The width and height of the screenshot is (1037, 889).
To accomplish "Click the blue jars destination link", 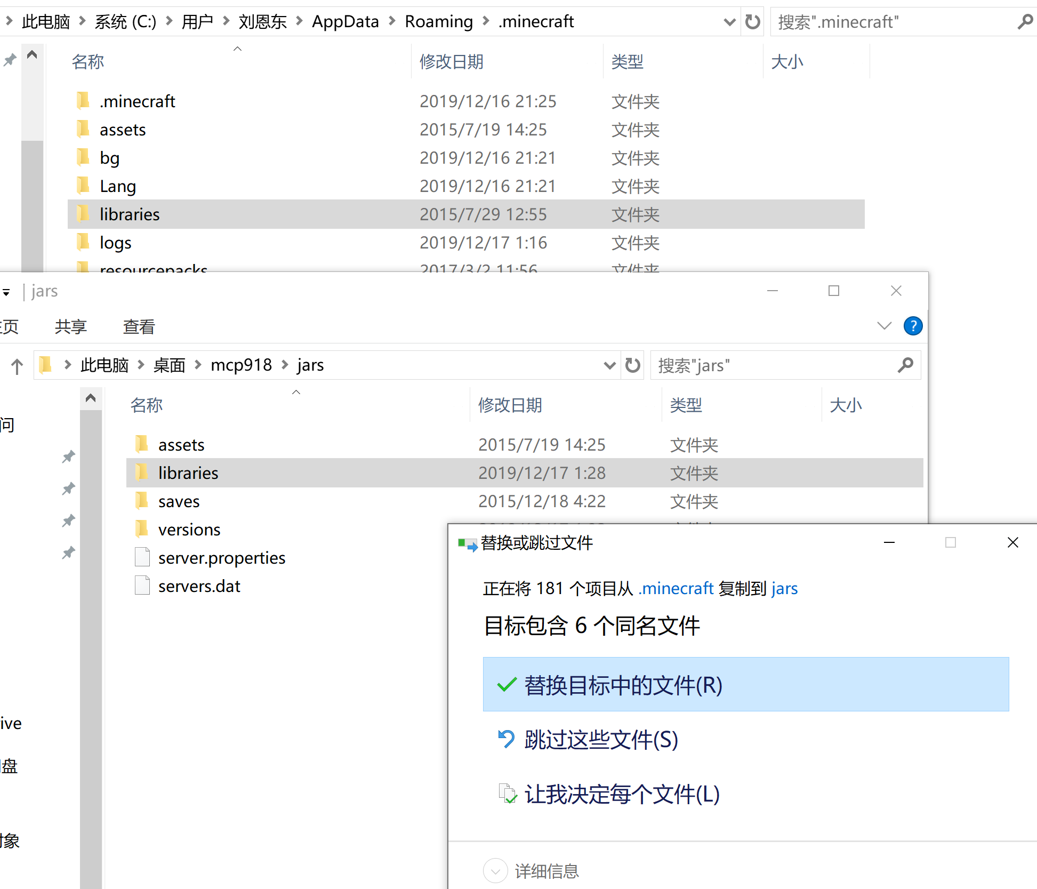I will [x=784, y=588].
